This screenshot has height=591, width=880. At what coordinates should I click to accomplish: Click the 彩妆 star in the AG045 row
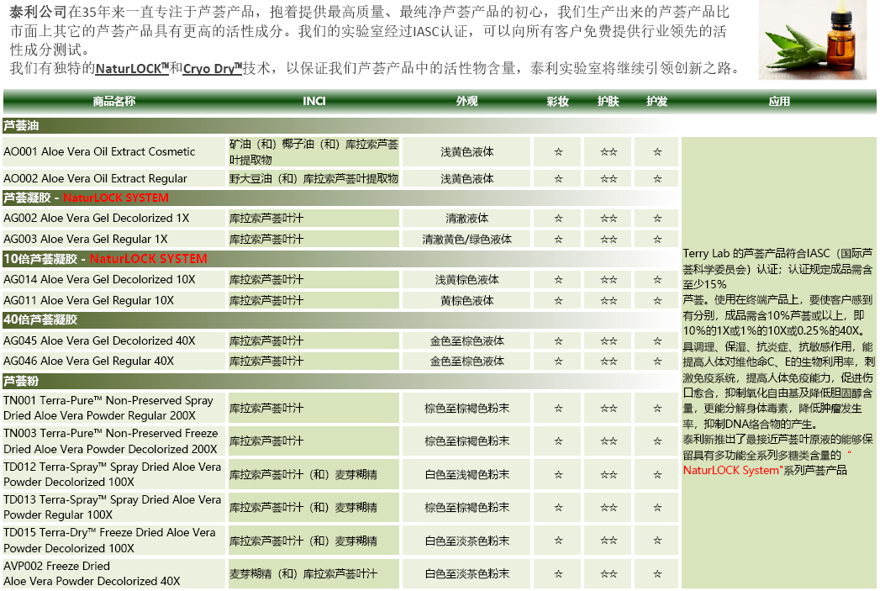click(558, 341)
